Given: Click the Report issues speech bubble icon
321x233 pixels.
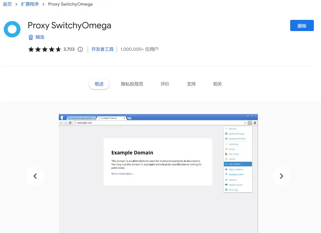Looking at the screenshot, I should click(x=226, y=185).
